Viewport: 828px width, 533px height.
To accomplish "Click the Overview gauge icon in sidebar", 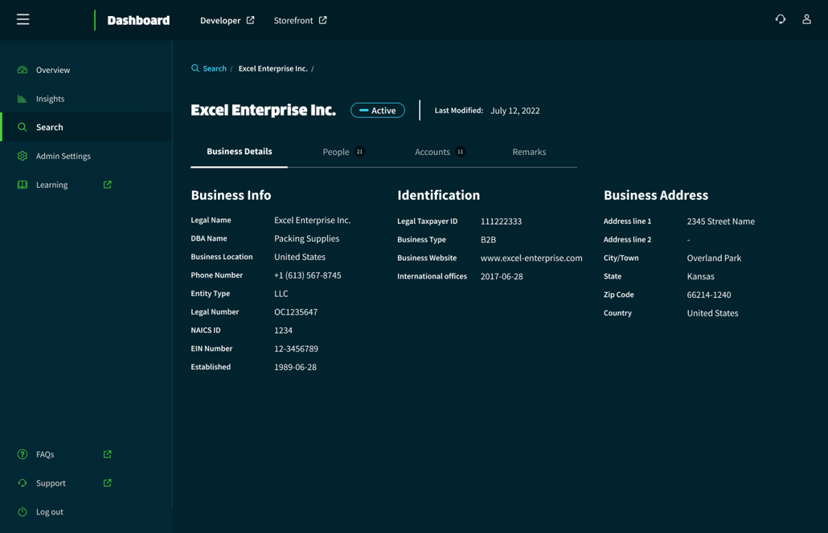I will click(23, 70).
